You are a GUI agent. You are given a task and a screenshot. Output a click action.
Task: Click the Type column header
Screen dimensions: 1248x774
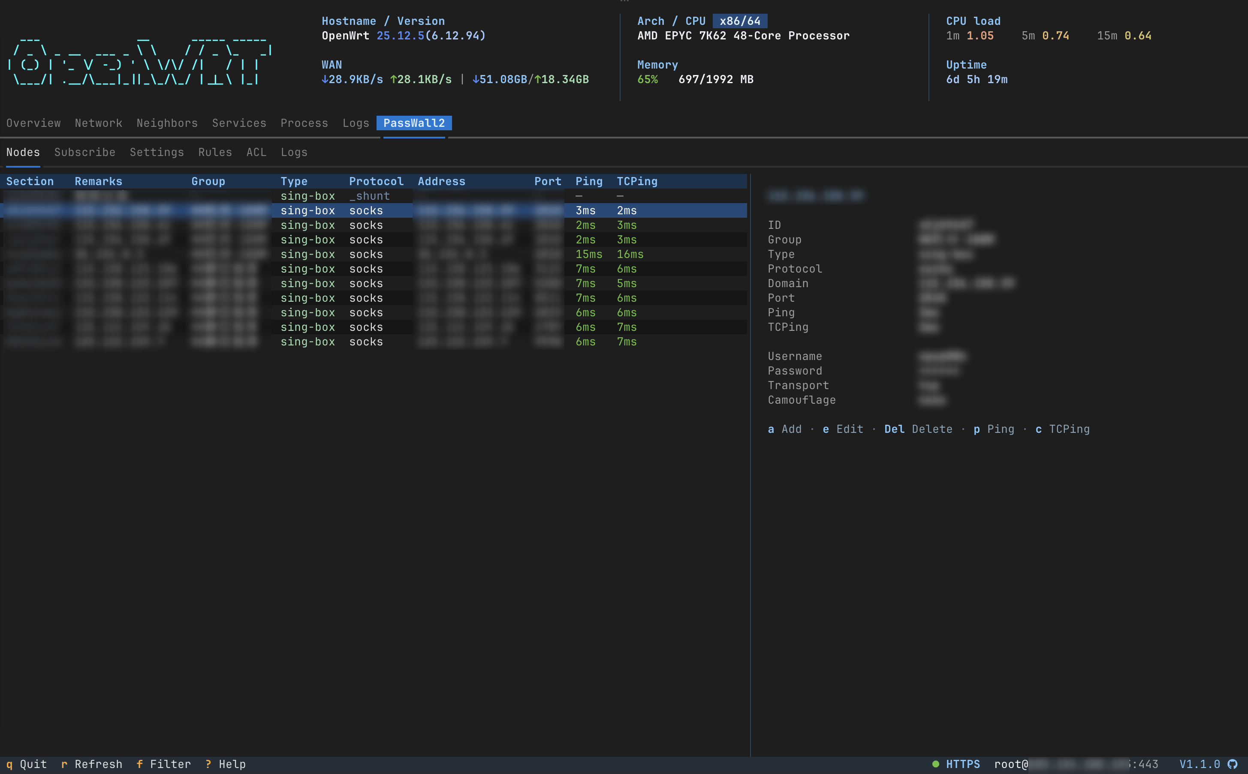point(294,182)
